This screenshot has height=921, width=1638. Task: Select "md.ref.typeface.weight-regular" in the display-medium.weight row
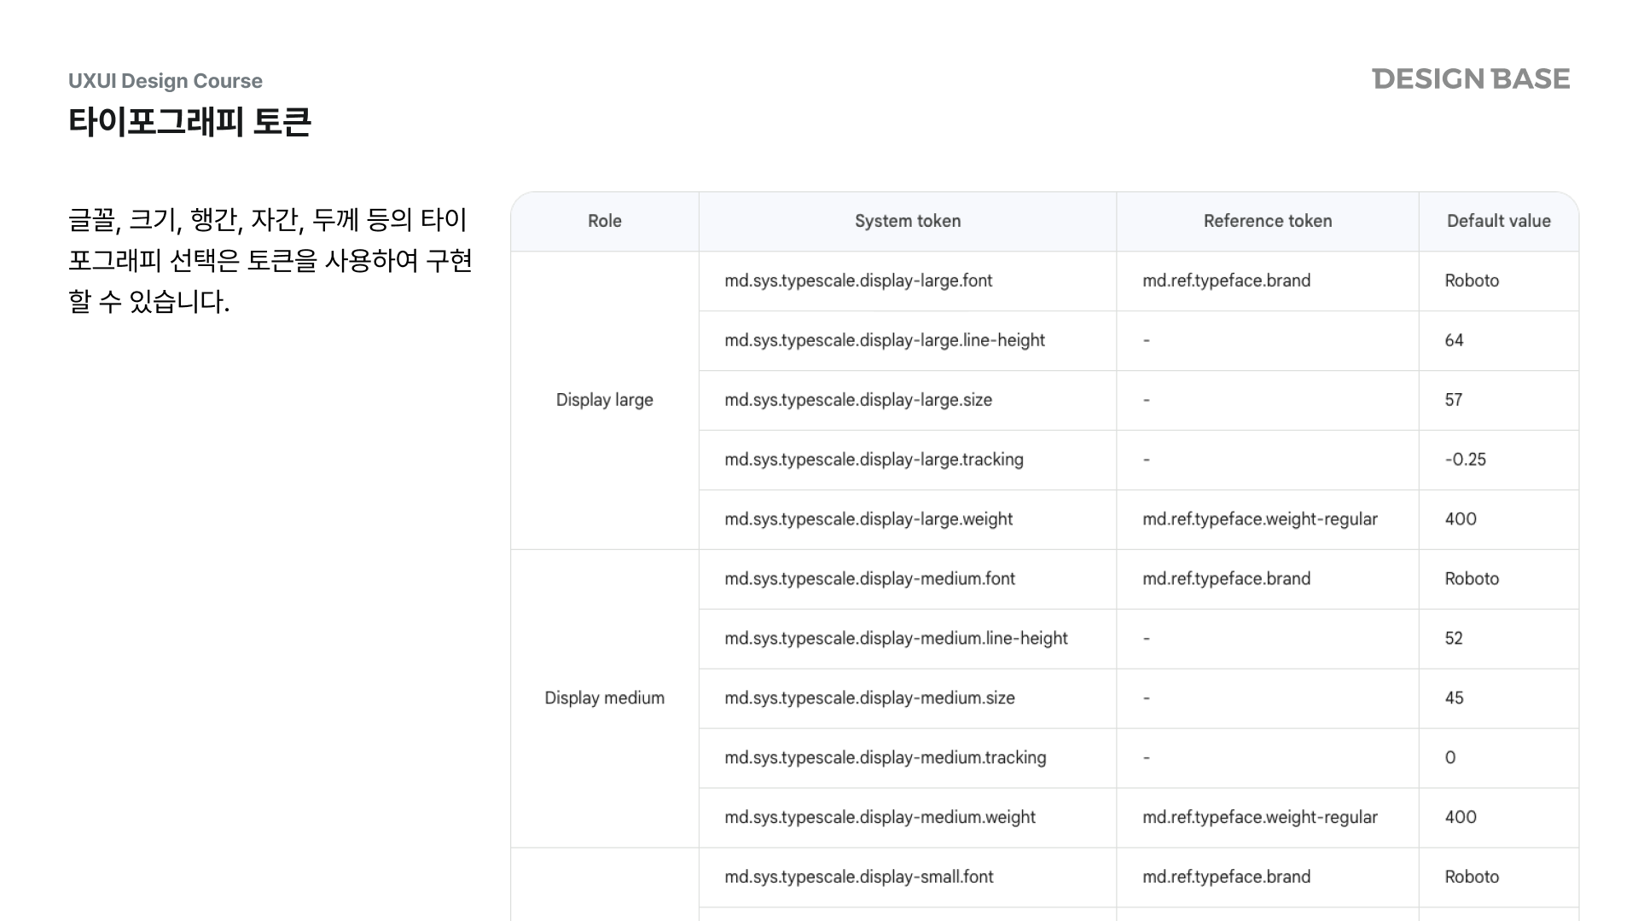pos(1260,817)
